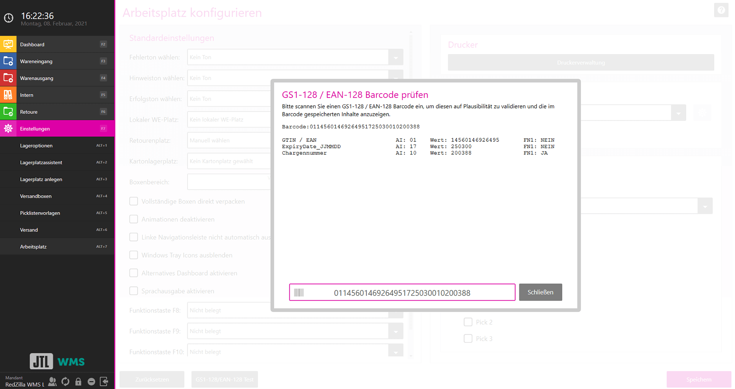Viewport: 735px width, 389px height.
Task: Open Picklistenvorlagen menu entry
Action: (x=57, y=213)
